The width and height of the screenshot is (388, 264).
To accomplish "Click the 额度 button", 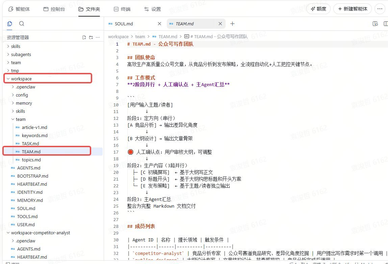I will point(318,9).
